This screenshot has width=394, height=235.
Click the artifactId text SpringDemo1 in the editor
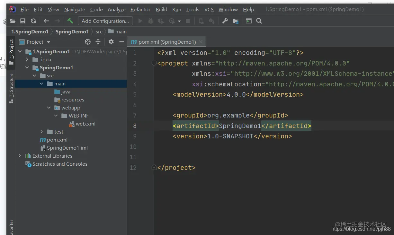pyautogui.click(x=240, y=126)
